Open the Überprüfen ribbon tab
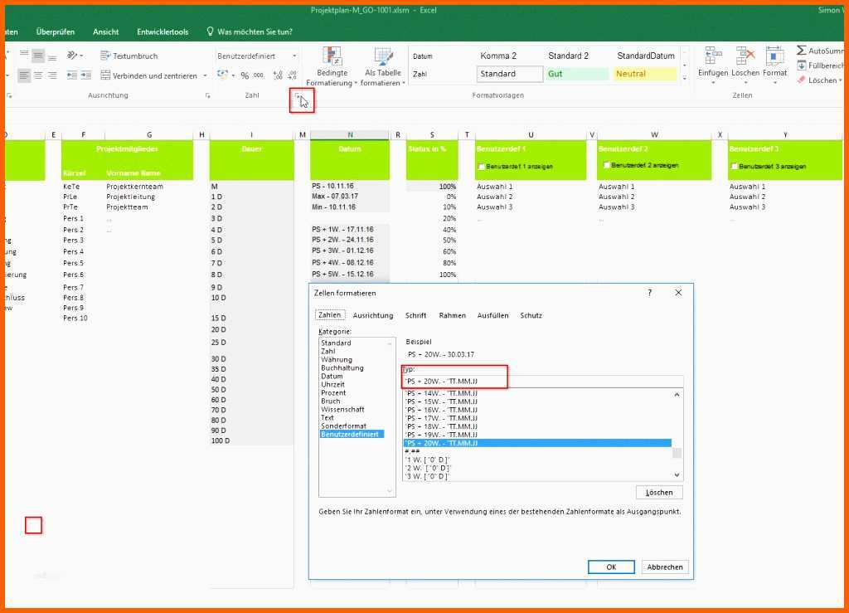The height and width of the screenshot is (613, 849). pyautogui.click(x=56, y=32)
